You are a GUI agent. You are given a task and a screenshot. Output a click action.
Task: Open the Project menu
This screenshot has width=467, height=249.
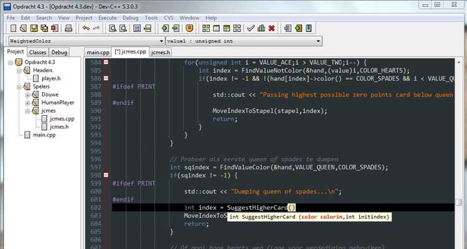83,18
